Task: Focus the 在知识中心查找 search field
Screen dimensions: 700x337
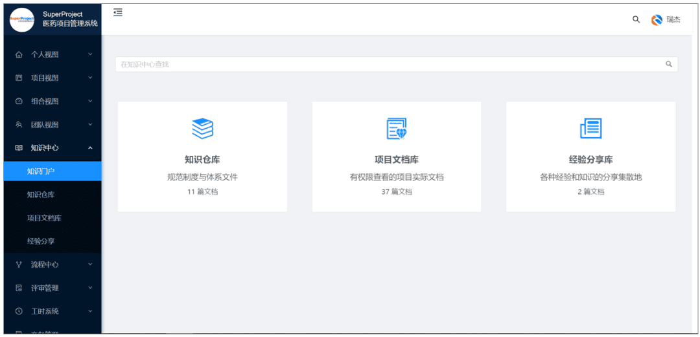Action: (397, 64)
